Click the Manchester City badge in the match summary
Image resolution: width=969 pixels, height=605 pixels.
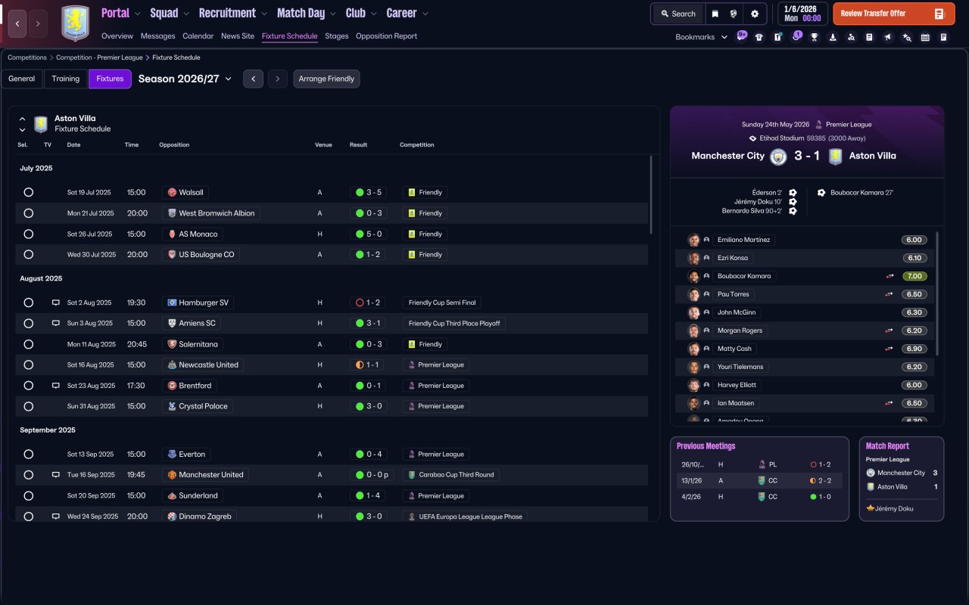pyautogui.click(x=778, y=157)
